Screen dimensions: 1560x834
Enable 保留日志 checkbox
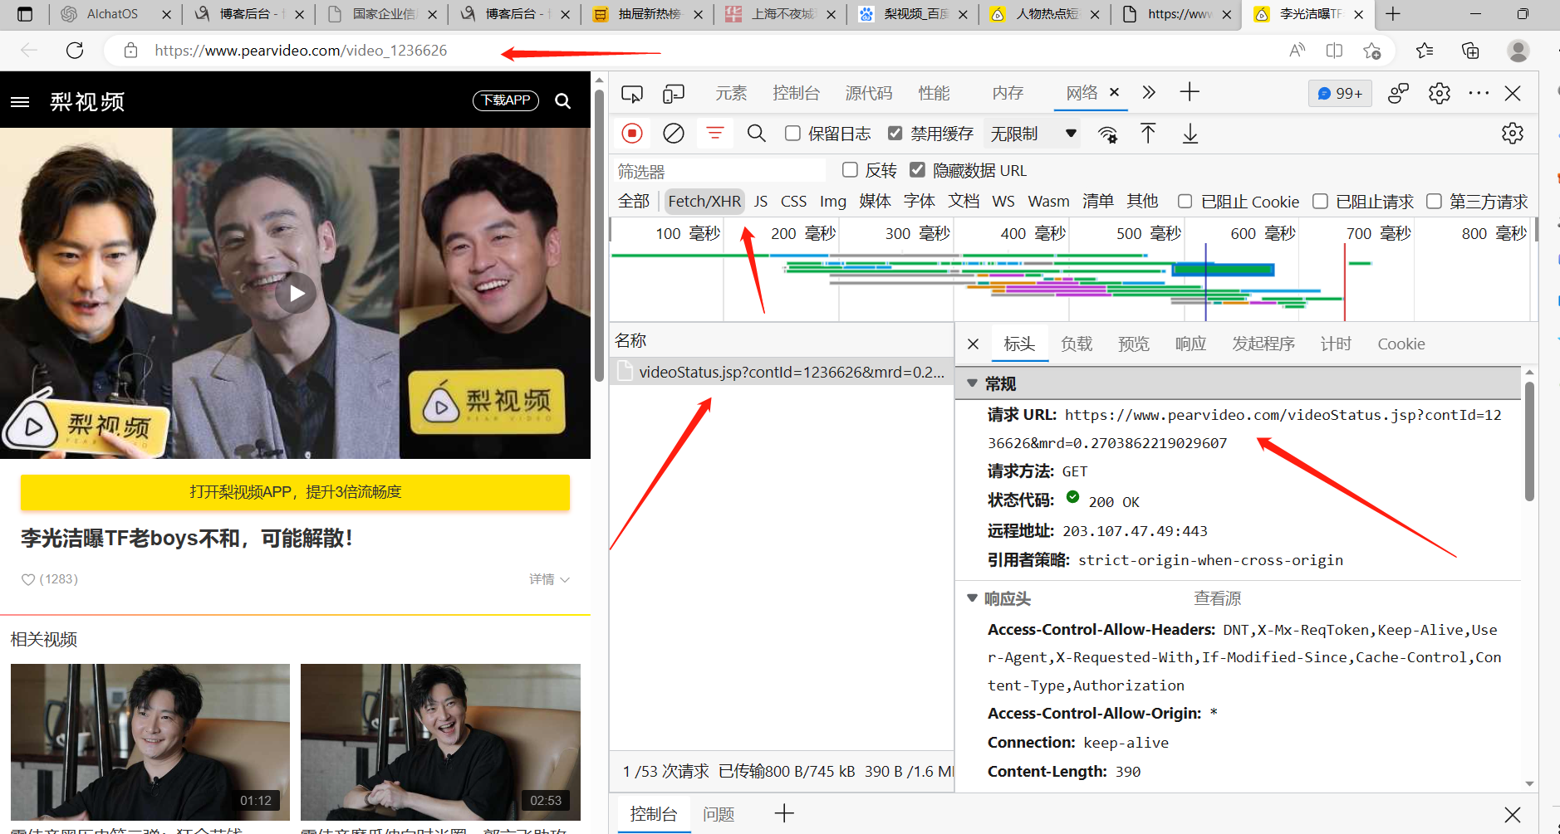(793, 133)
